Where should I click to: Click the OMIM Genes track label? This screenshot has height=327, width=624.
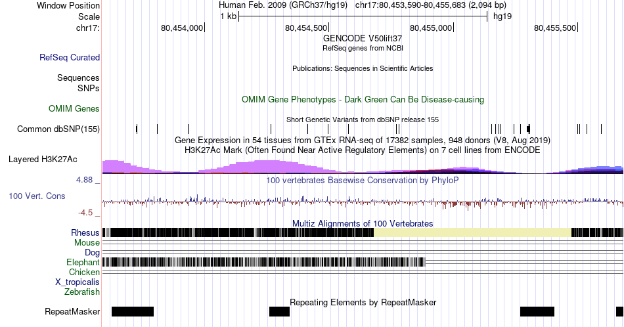point(74,108)
